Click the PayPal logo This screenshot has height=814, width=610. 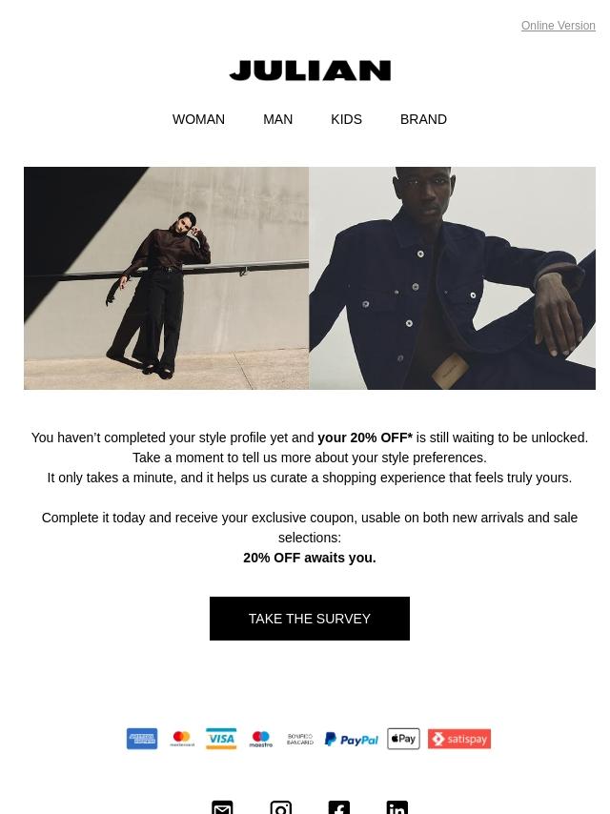(x=352, y=740)
